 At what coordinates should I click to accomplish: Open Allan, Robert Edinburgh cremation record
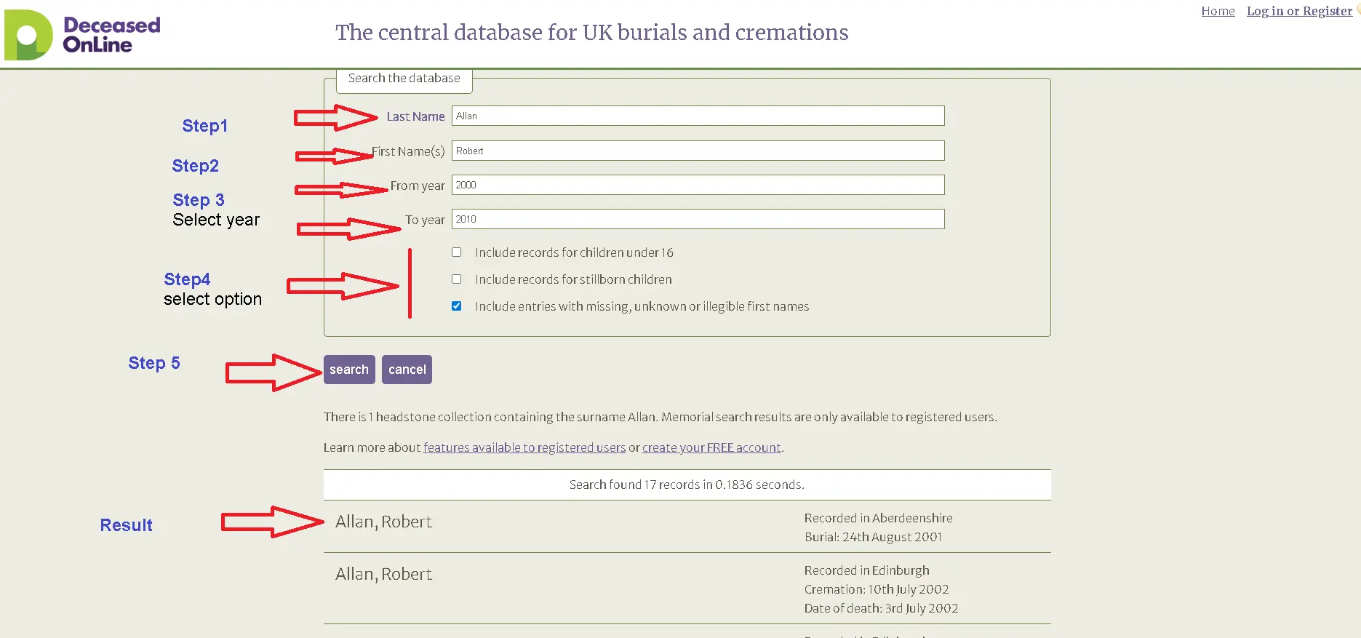tap(383, 574)
